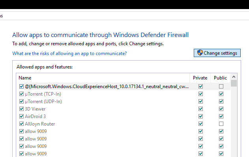Toggle the CloudExperienceHost enable checkbox

pyautogui.click(x=21, y=86)
